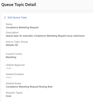Viewport: 93px width, 102px height.
Task: Click the Default Duration label
Action: [15, 74]
